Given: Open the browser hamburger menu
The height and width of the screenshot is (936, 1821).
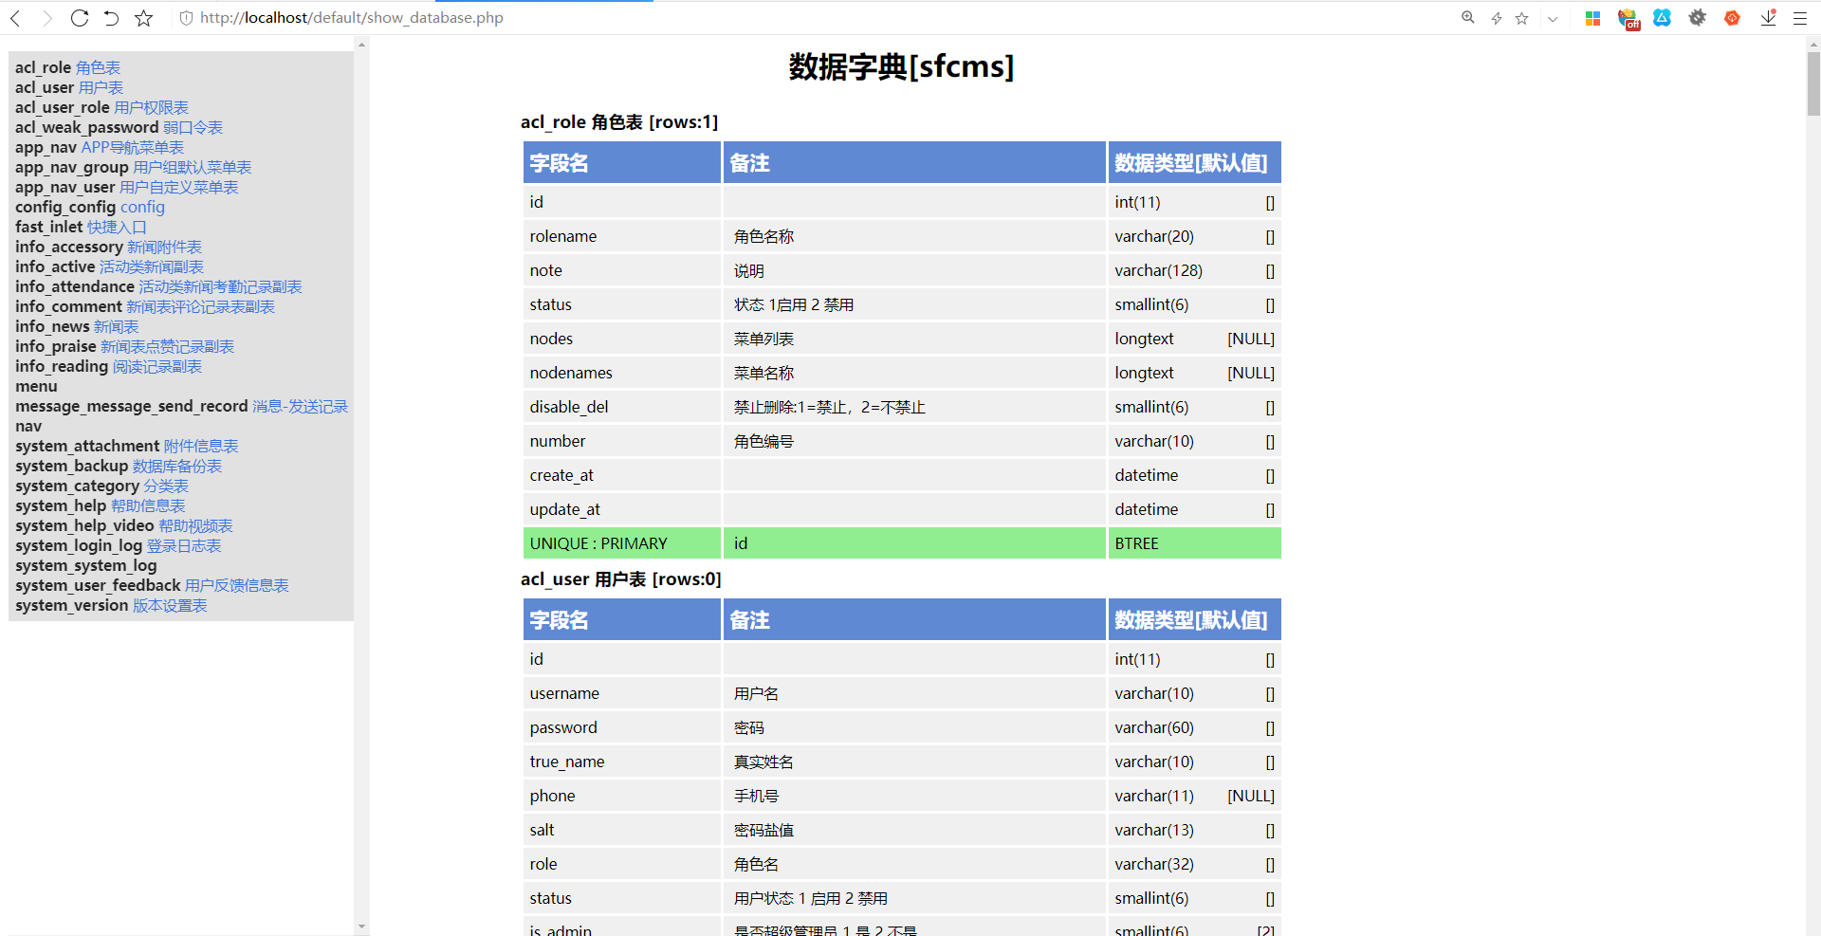Looking at the screenshot, I should (1800, 17).
